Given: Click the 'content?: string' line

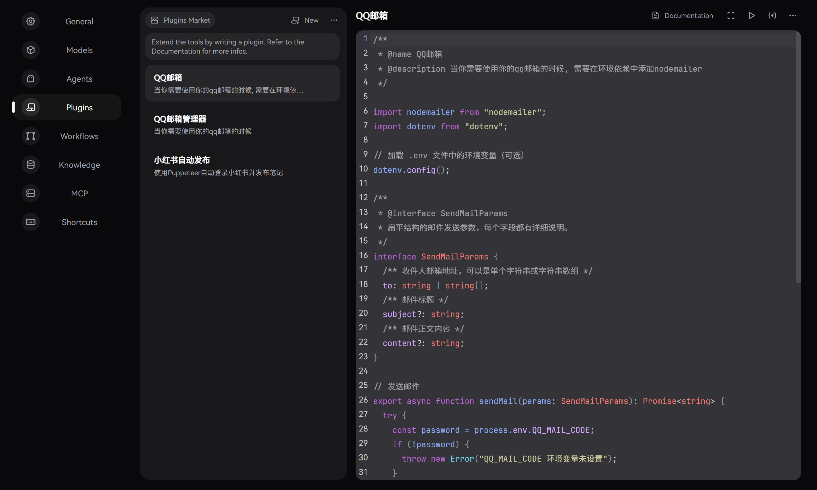Looking at the screenshot, I should [423, 343].
